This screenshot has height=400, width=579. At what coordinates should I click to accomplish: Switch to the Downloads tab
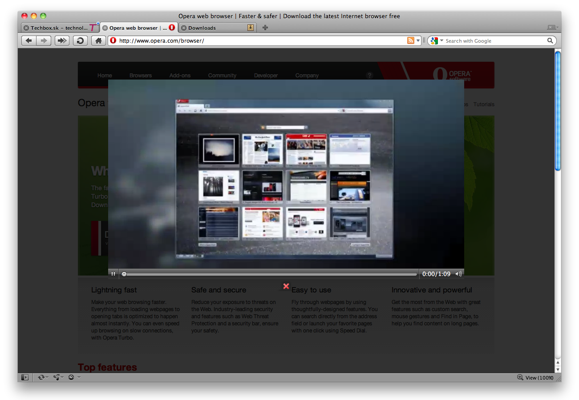click(x=217, y=28)
